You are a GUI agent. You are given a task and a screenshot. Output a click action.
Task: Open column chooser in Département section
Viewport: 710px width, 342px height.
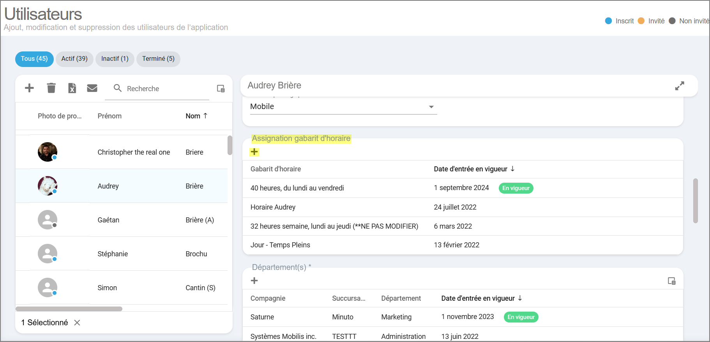[671, 281]
